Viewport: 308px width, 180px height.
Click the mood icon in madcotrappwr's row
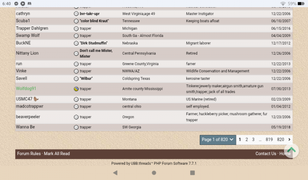[76, 107]
